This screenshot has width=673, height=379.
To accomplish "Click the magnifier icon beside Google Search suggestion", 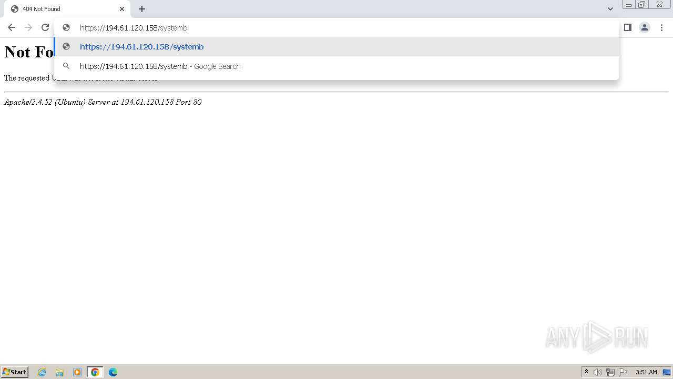I will tap(66, 66).
